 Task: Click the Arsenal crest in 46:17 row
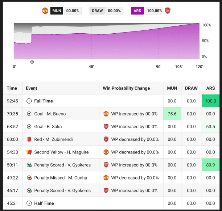(x=106, y=190)
